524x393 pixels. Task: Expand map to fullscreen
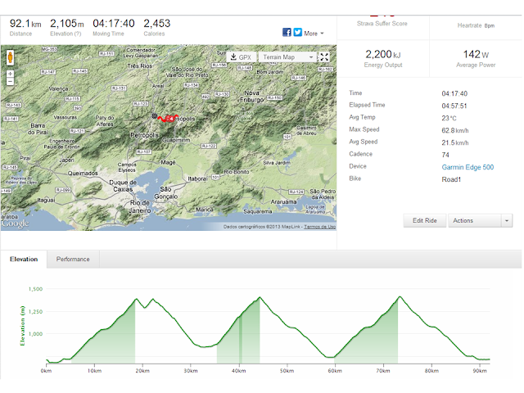pyautogui.click(x=324, y=57)
